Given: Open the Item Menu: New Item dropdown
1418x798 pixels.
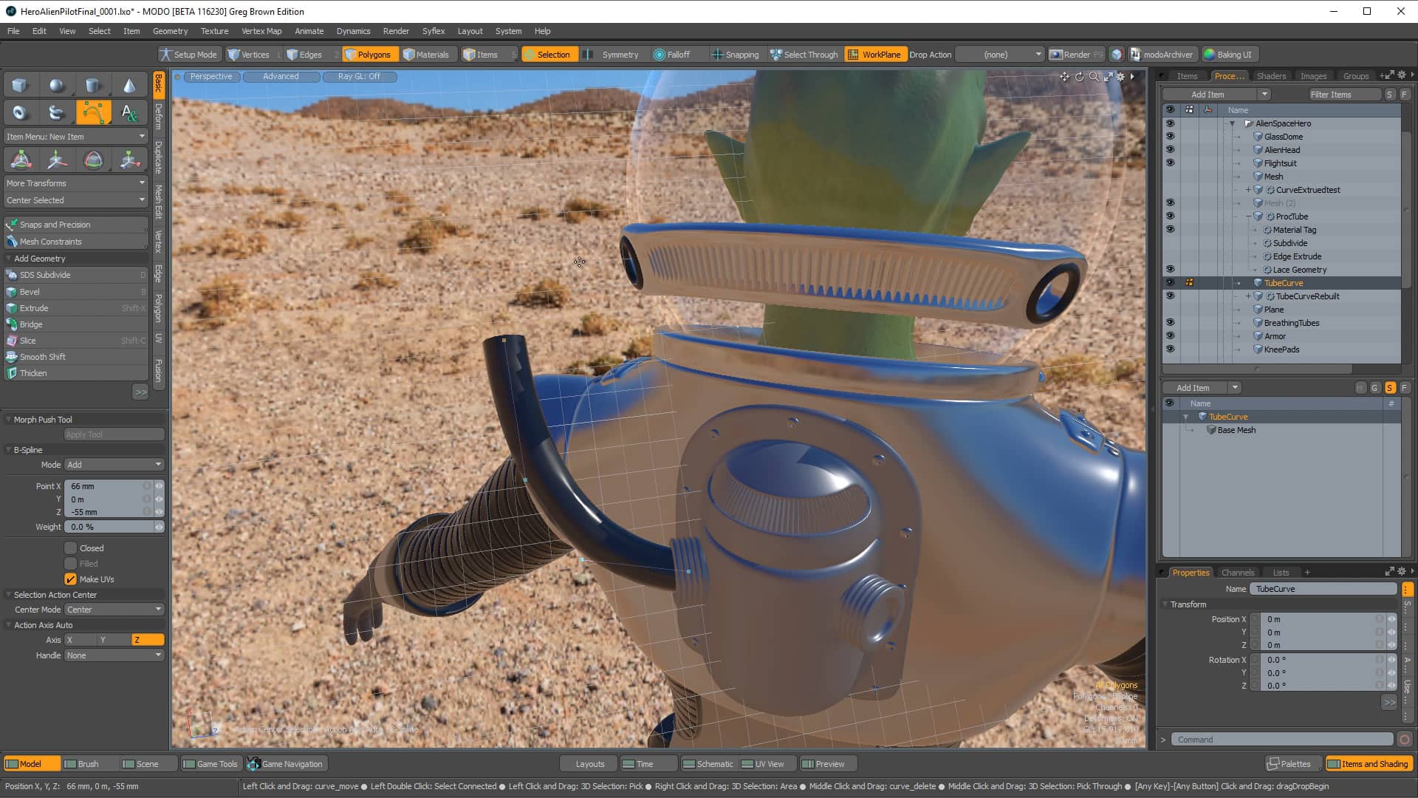Looking at the screenshot, I should point(75,136).
